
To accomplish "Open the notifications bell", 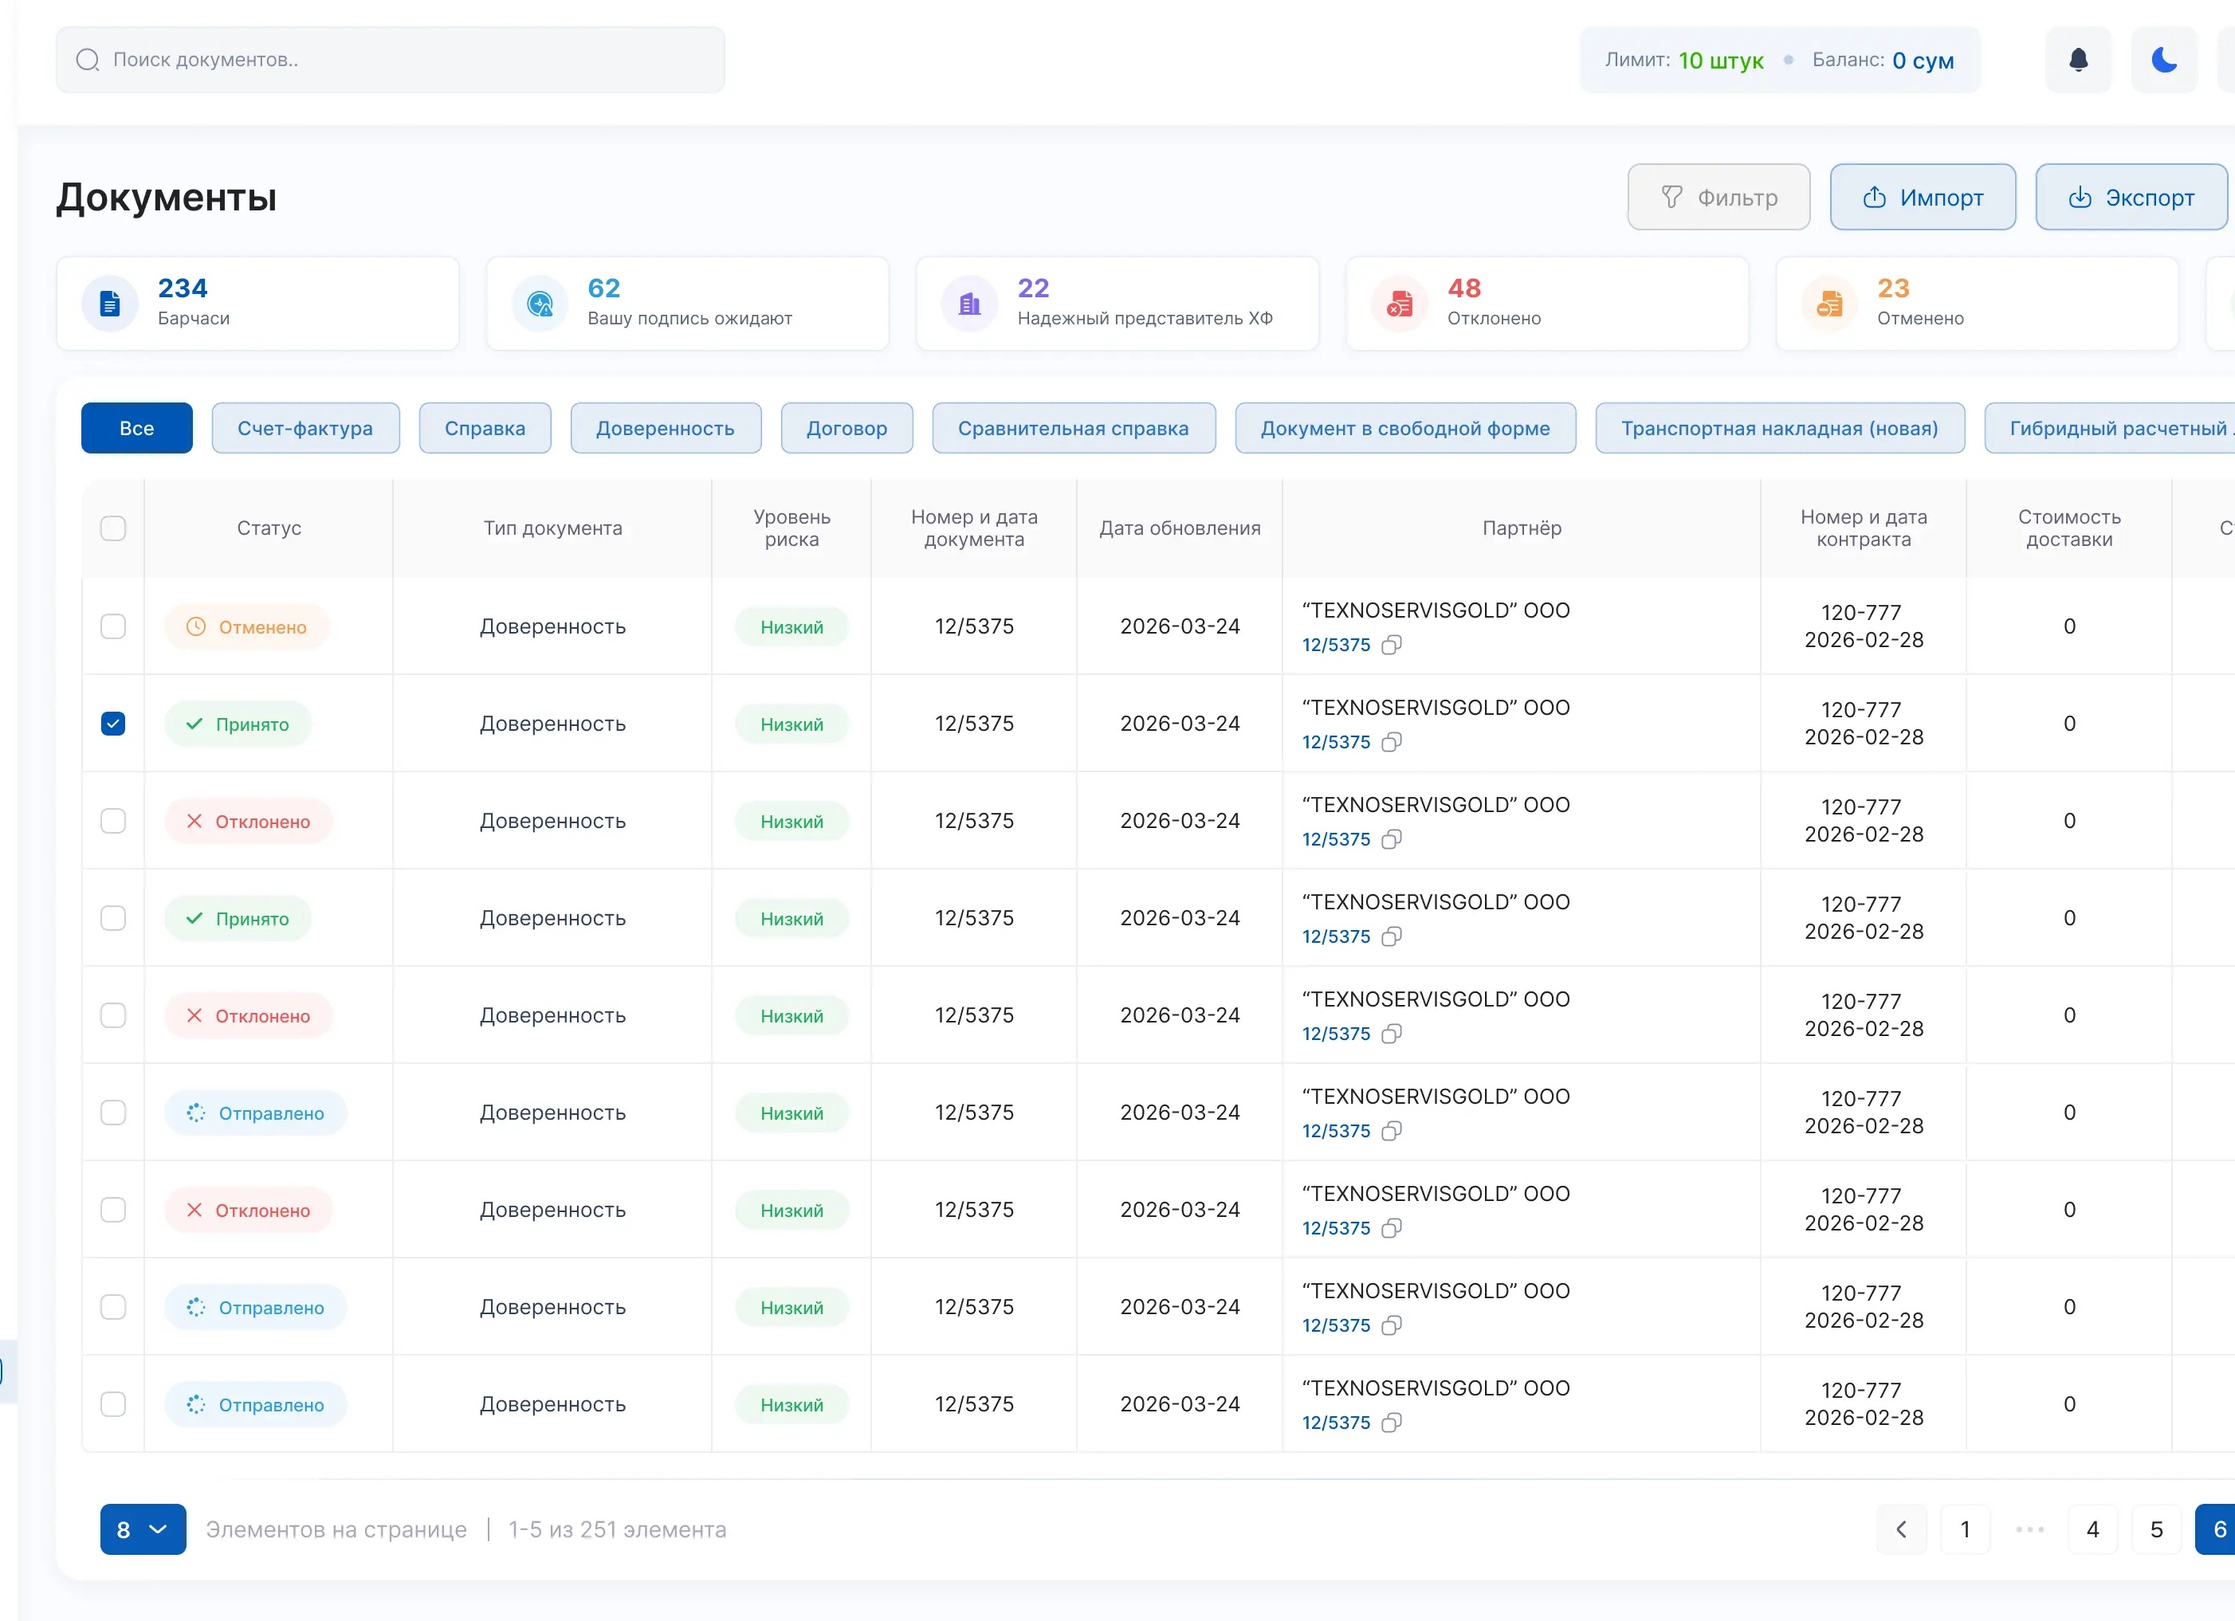I will 2078,60.
